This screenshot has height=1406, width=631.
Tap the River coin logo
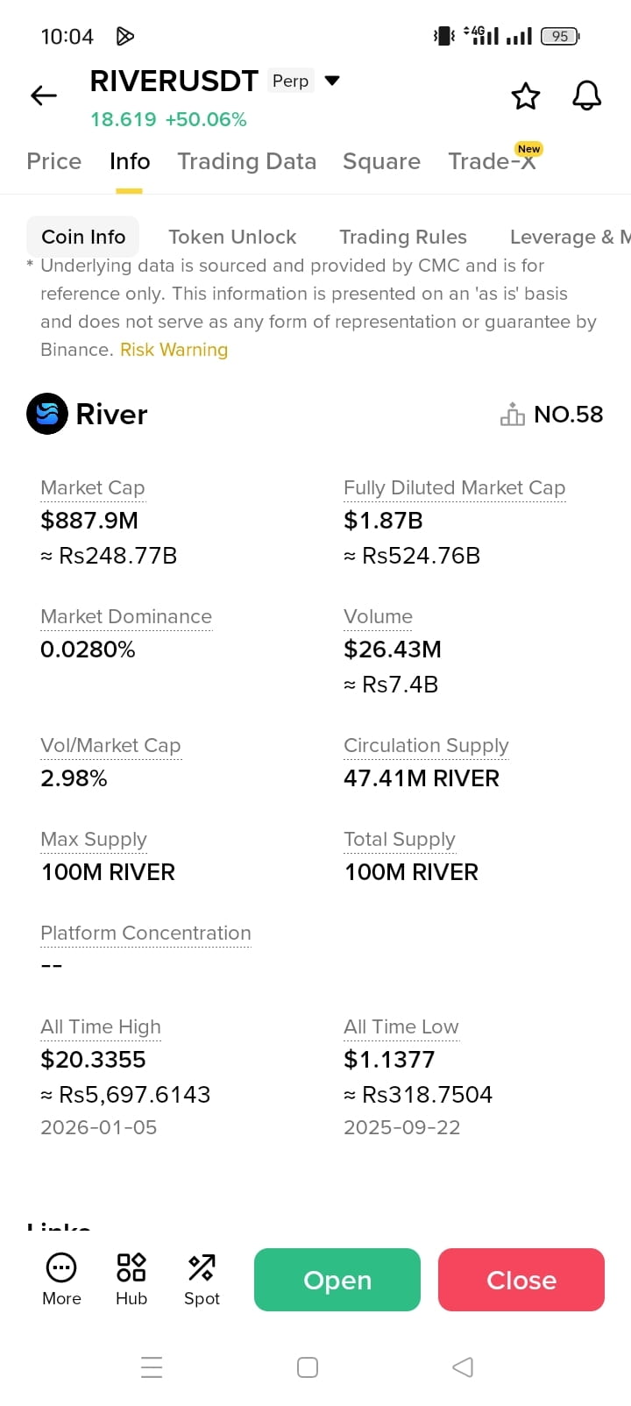47,414
